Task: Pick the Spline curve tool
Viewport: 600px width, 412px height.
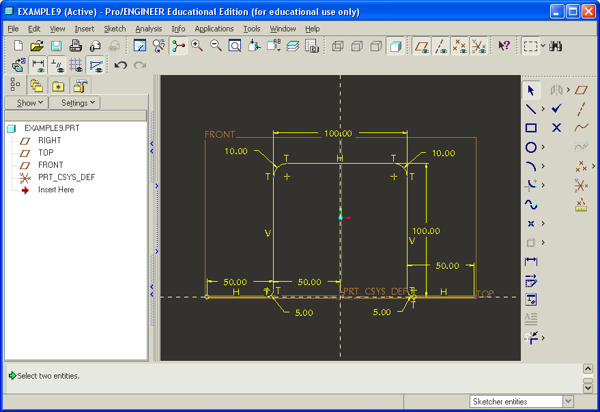Action: click(531, 205)
